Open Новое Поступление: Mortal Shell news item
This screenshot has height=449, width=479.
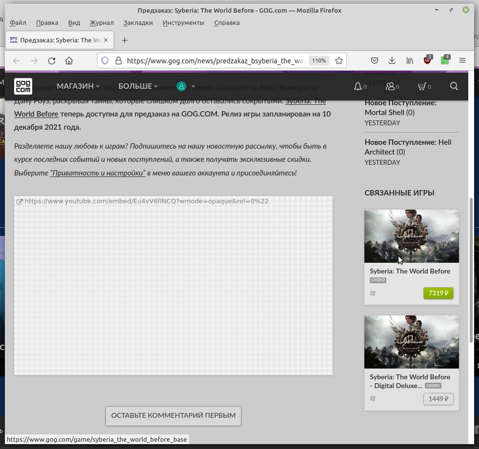(400, 108)
